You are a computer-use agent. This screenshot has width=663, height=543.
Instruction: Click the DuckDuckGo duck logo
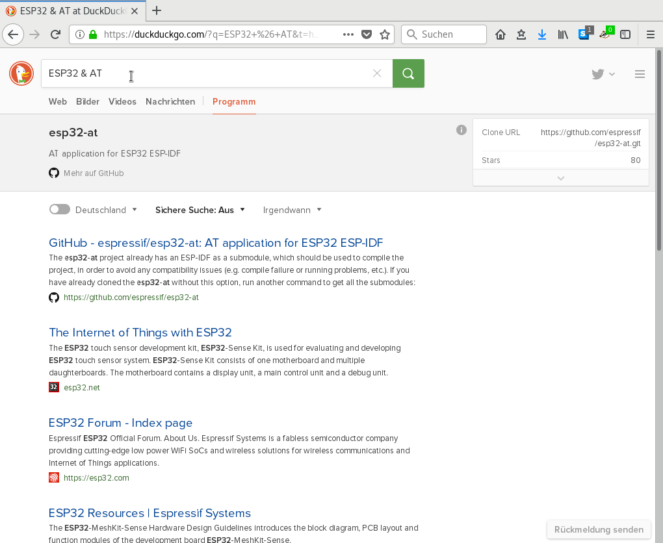pos(21,73)
